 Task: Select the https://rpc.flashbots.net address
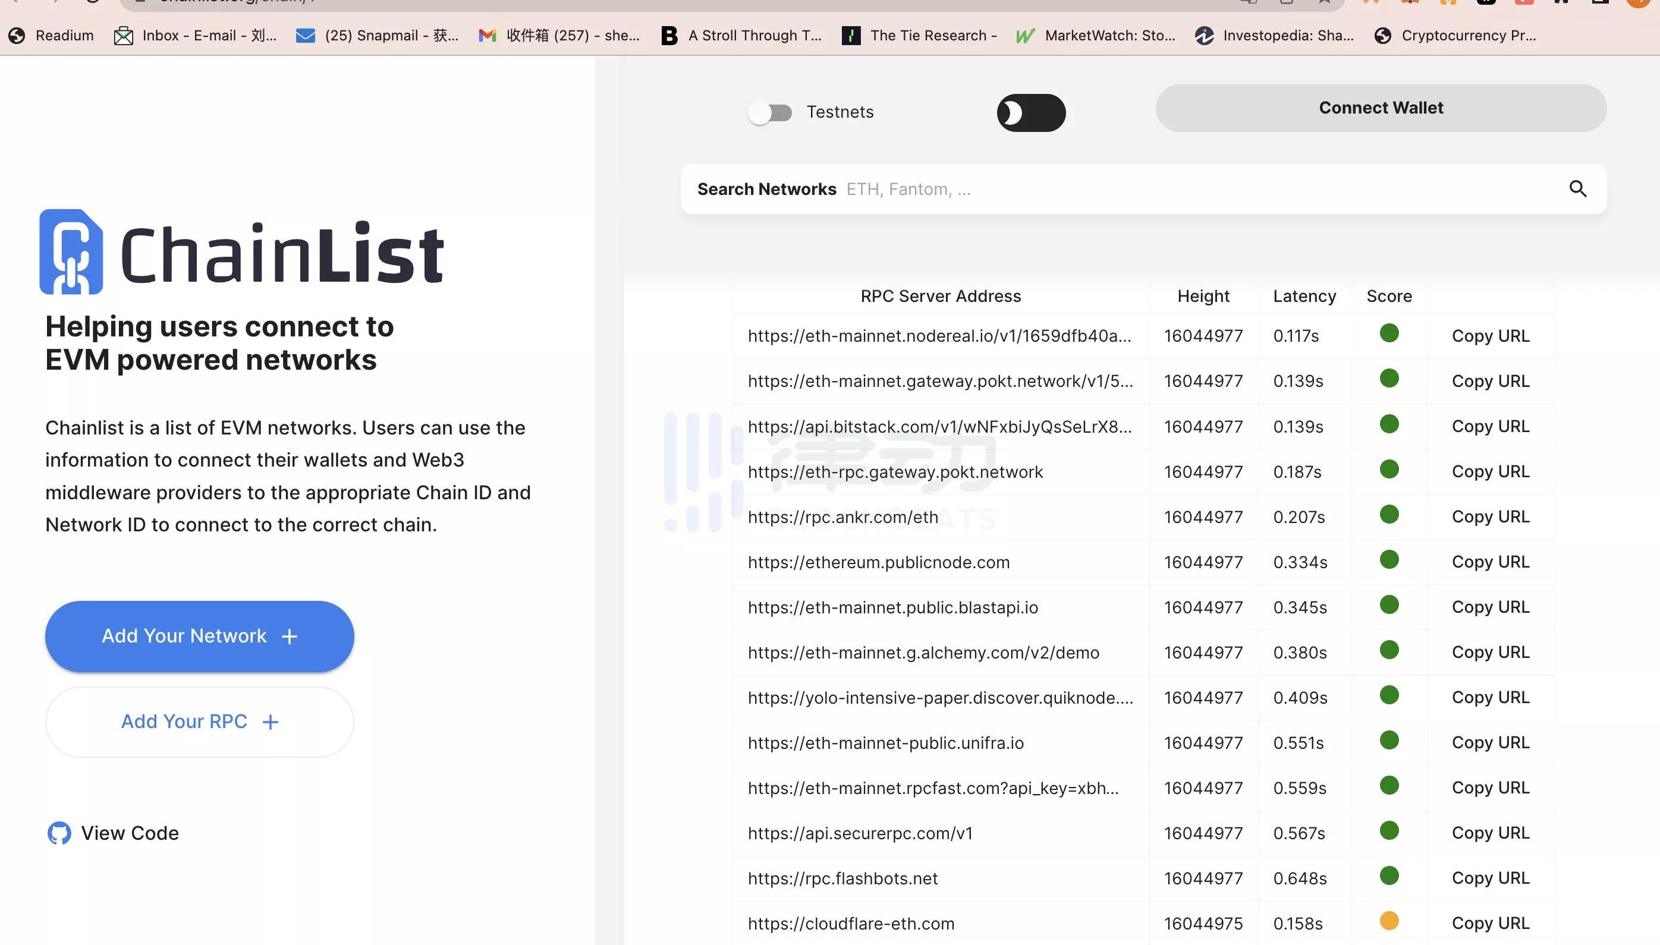[842, 878]
